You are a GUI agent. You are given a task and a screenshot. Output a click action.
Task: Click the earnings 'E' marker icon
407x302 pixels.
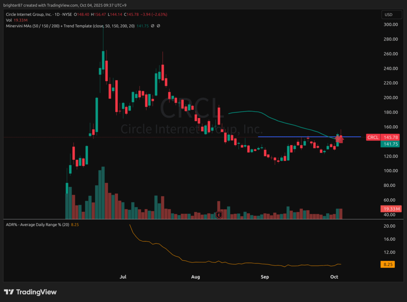(219, 215)
